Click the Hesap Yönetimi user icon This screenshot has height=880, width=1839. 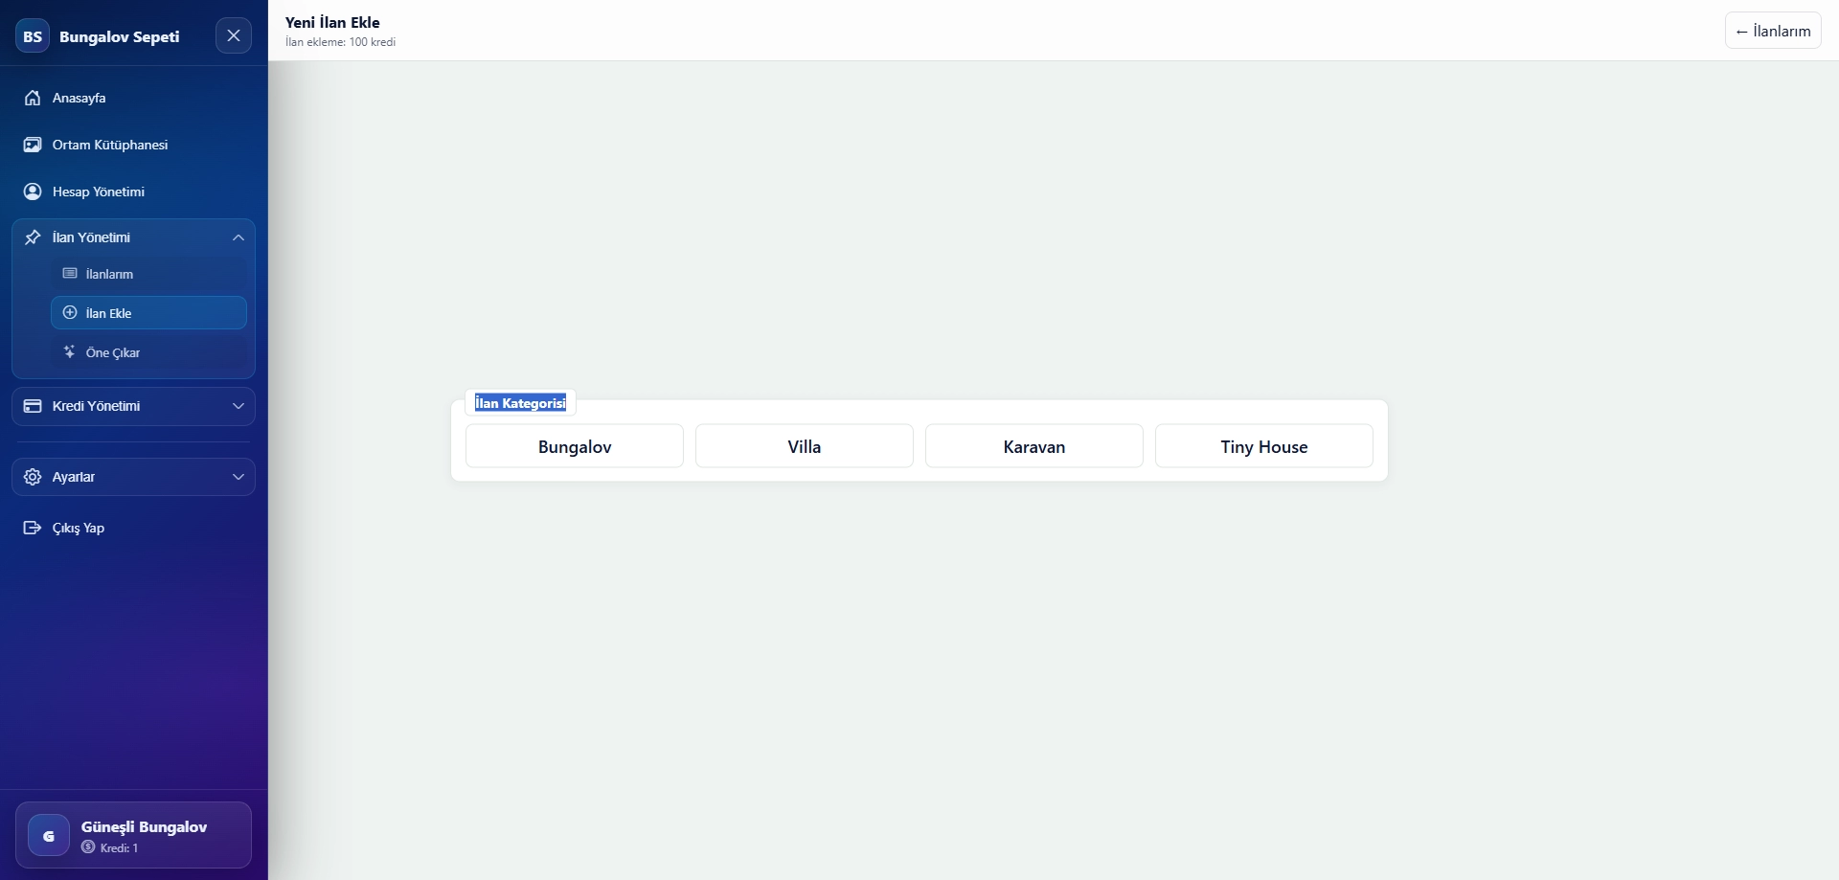[33, 192]
